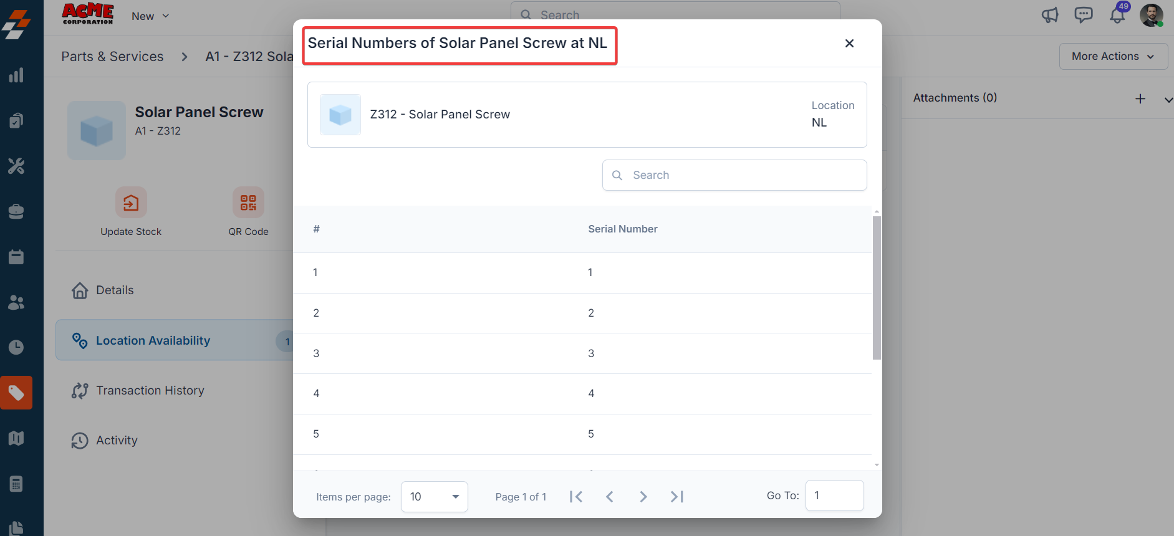1174x536 pixels.
Task: Open the notifications bell icon
Action: tap(1117, 15)
